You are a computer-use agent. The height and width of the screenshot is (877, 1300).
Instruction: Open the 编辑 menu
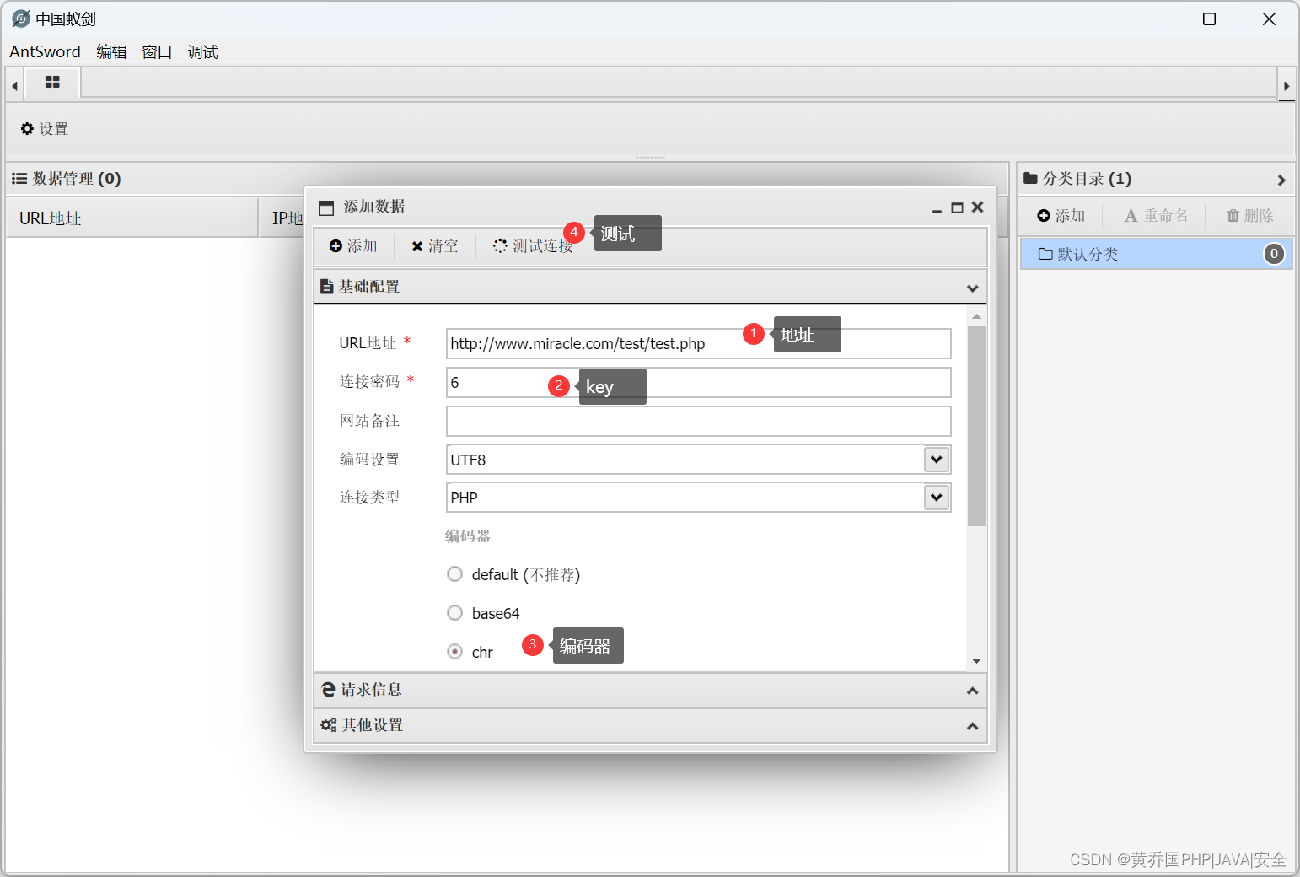tap(111, 51)
